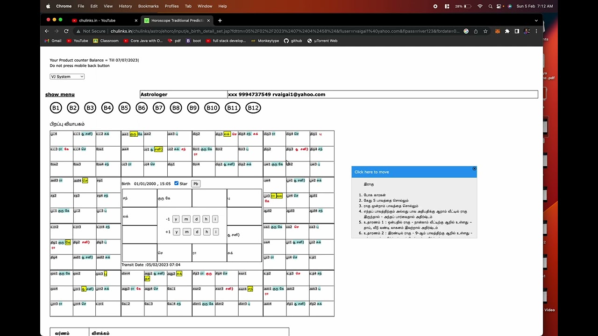Click the +1 month 'm' button
This screenshot has width=598, height=336.
click(187, 232)
